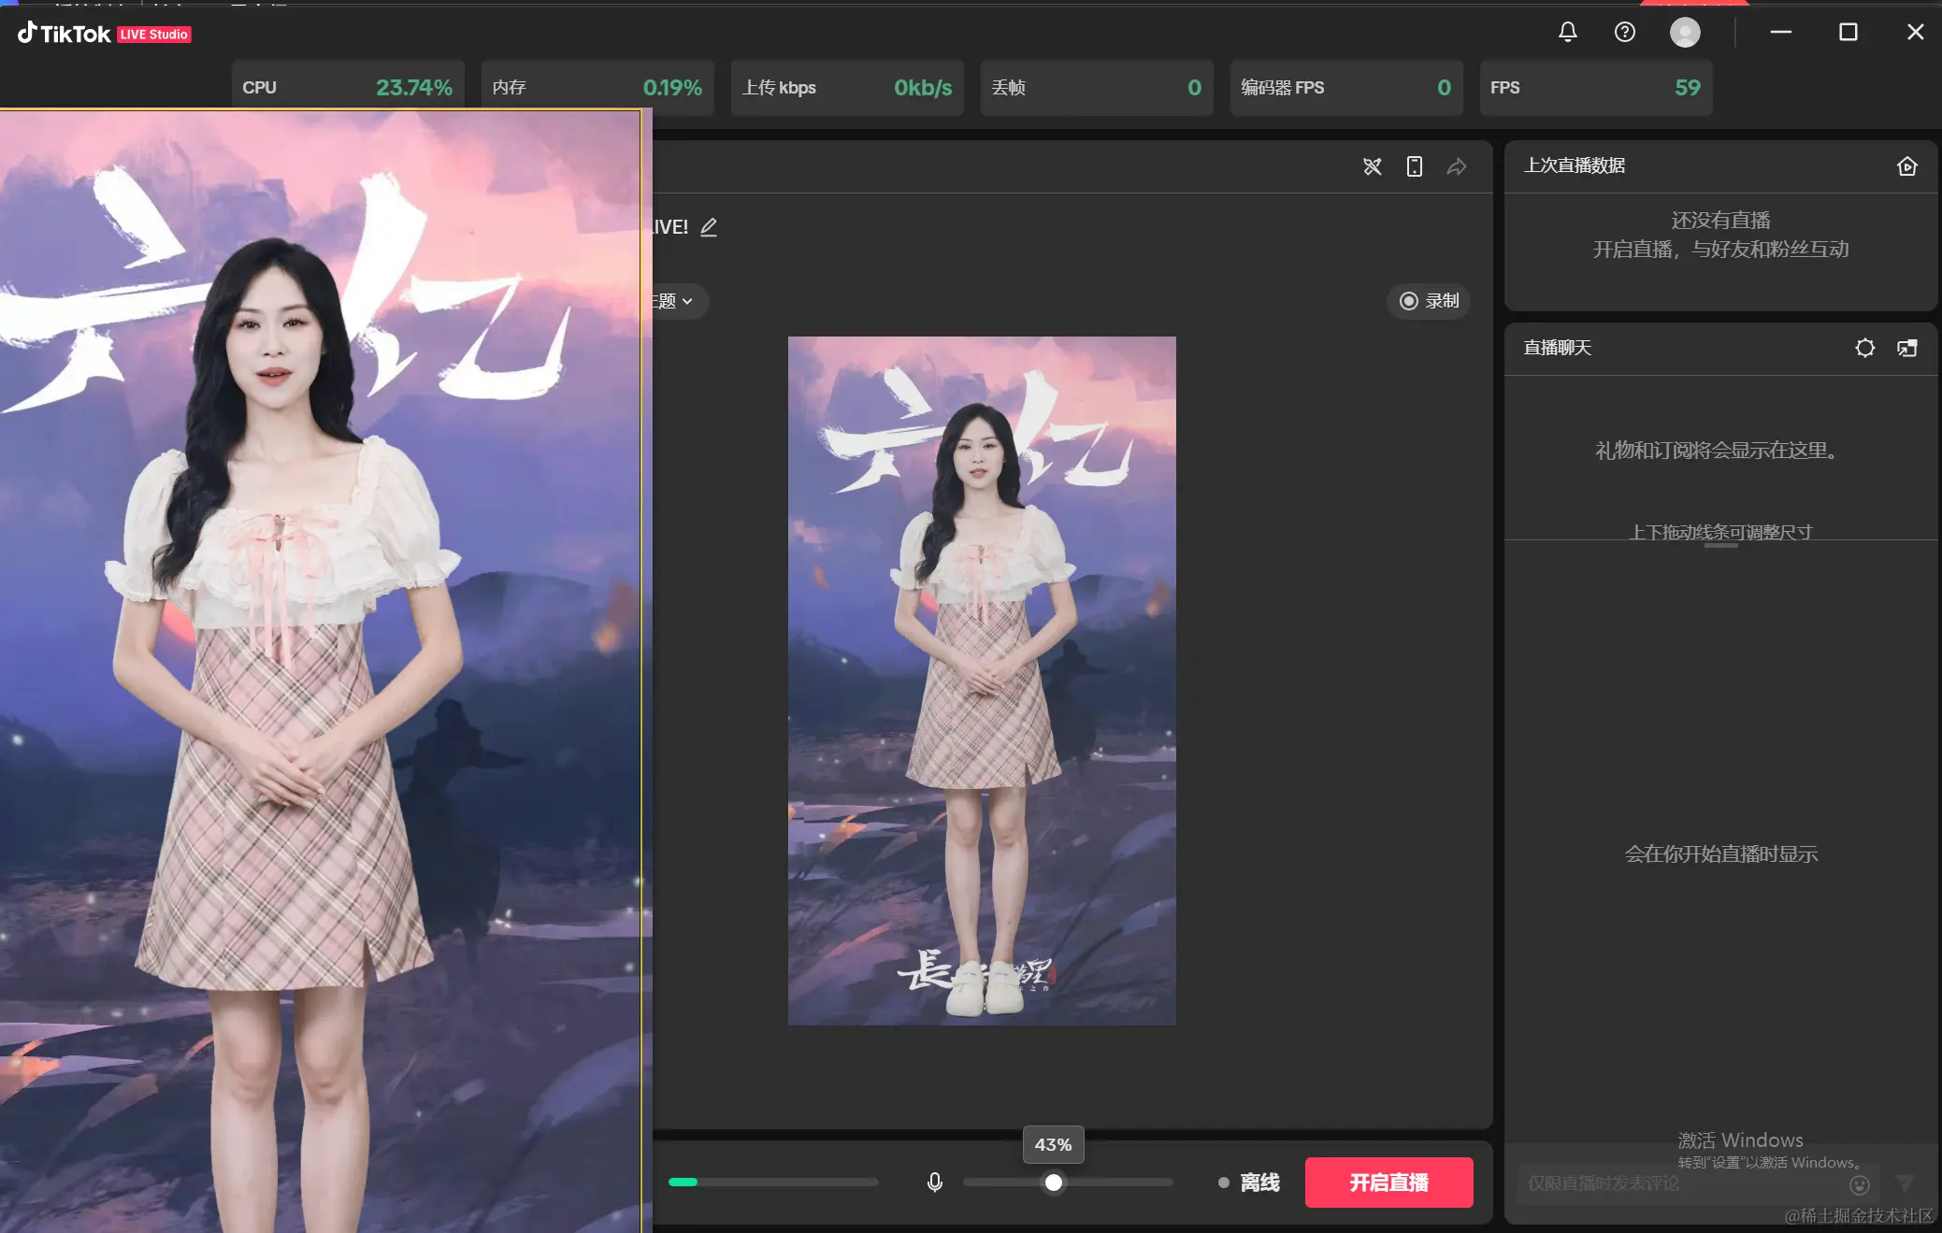Open emoji picker in chat box
The image size is (1942, 1233).
(1860, 1184)
